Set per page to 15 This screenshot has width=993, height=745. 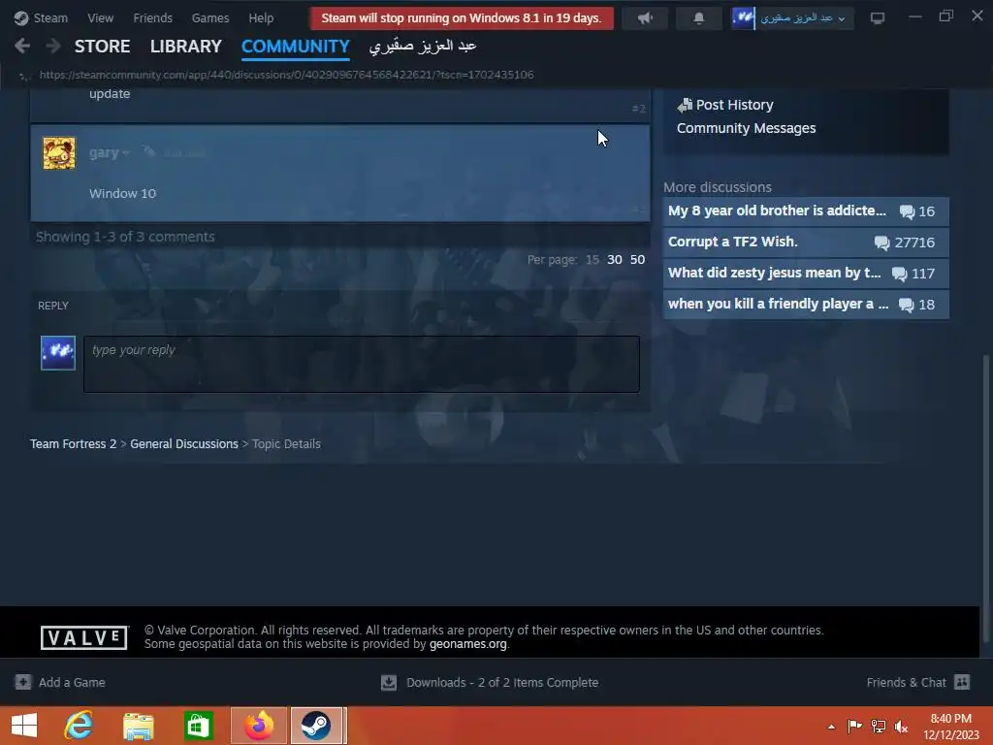point(593,260)
